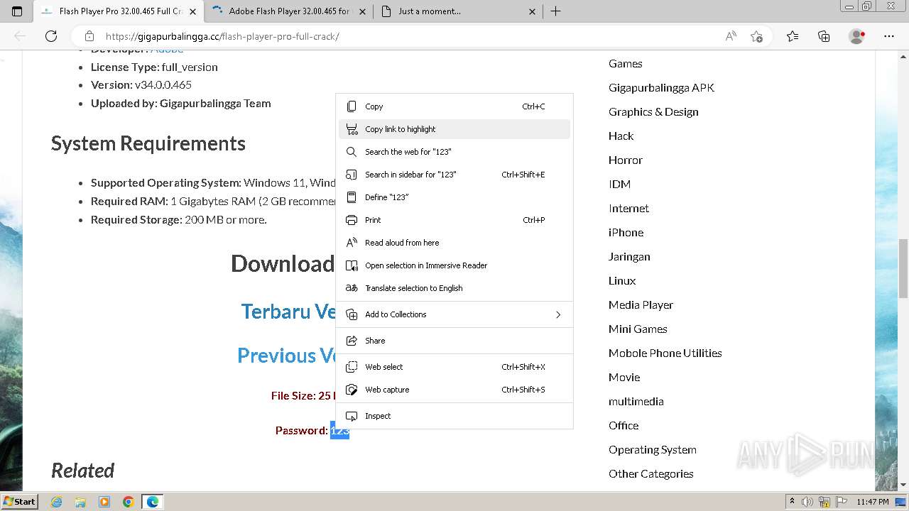This screenshot has height=511, width=909.
Task: Click the Add to Collections icon
Action: point(351,314)
